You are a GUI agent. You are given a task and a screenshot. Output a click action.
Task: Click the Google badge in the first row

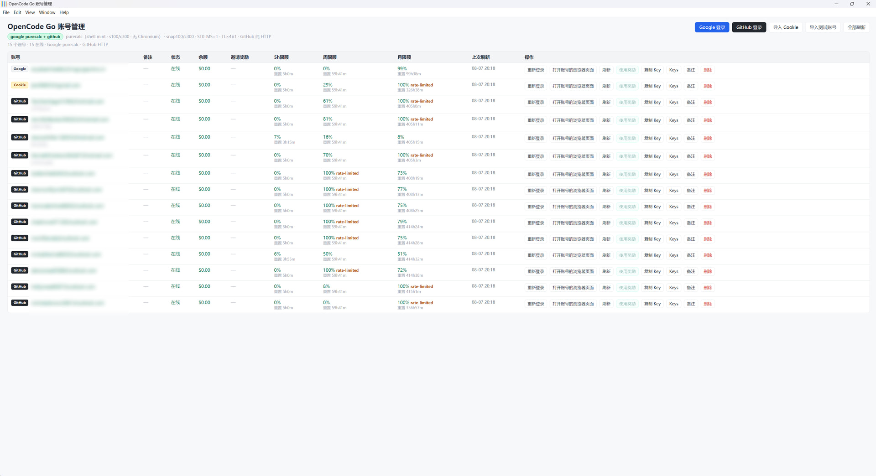(x=20, y=69)
